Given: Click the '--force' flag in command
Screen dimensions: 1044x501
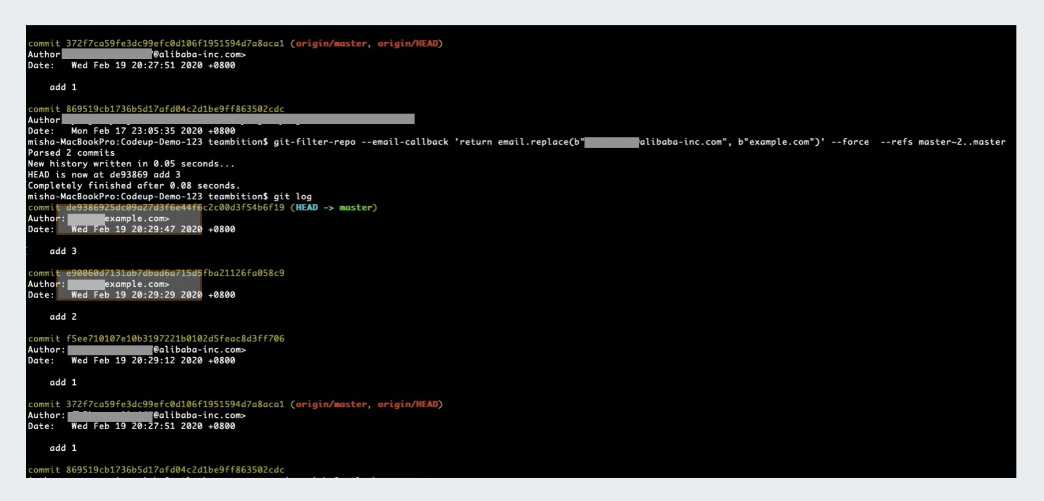Looking at the screenshot, I should point(850,142).
